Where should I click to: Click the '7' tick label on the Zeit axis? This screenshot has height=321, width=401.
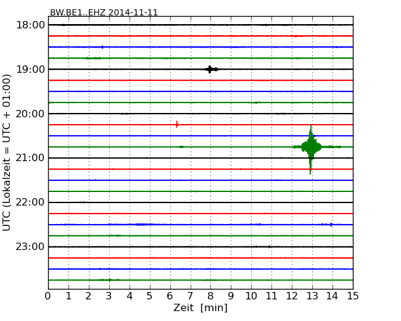pos(190,296)
